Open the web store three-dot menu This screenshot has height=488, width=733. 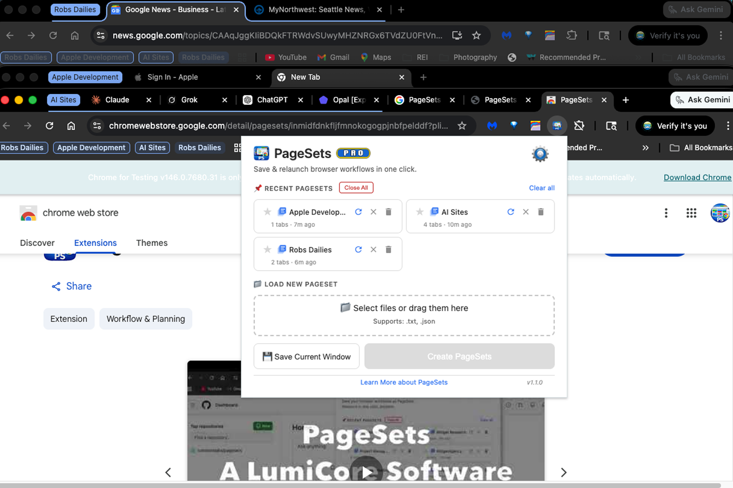(x=666, y=213)
